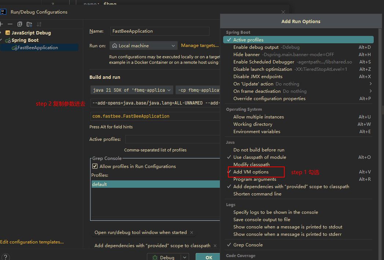
Task: Collapse the Spring Boot tree node
Action: pos(1,40)
